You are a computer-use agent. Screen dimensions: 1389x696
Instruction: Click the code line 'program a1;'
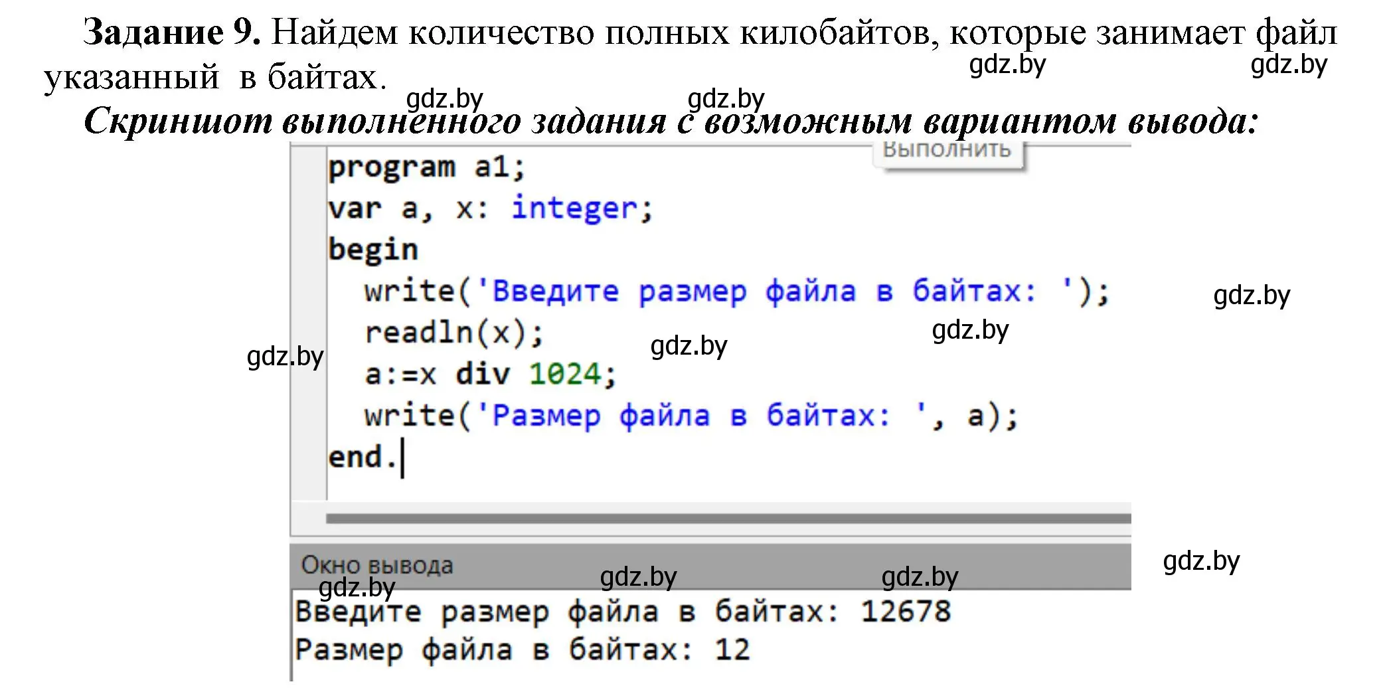coord(426,167)
